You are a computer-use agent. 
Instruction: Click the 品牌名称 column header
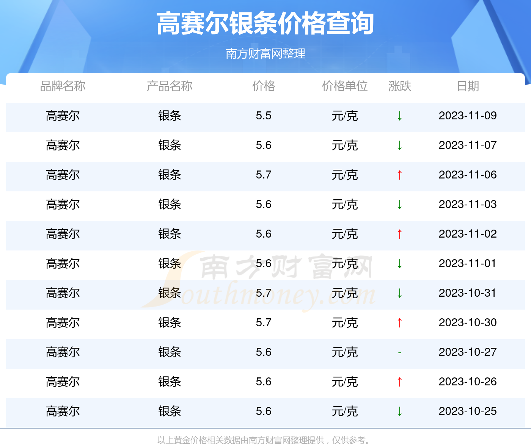(x=63, y=86)
